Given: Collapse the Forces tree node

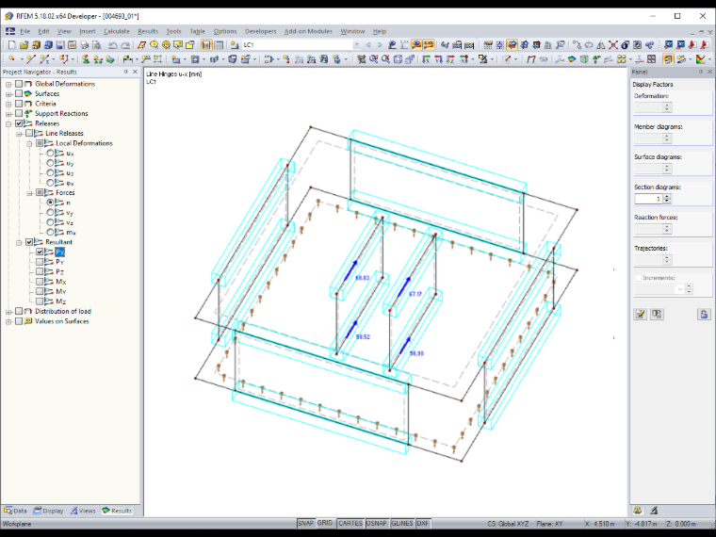Looking at the screenshot, I should [x=30, y=193].
